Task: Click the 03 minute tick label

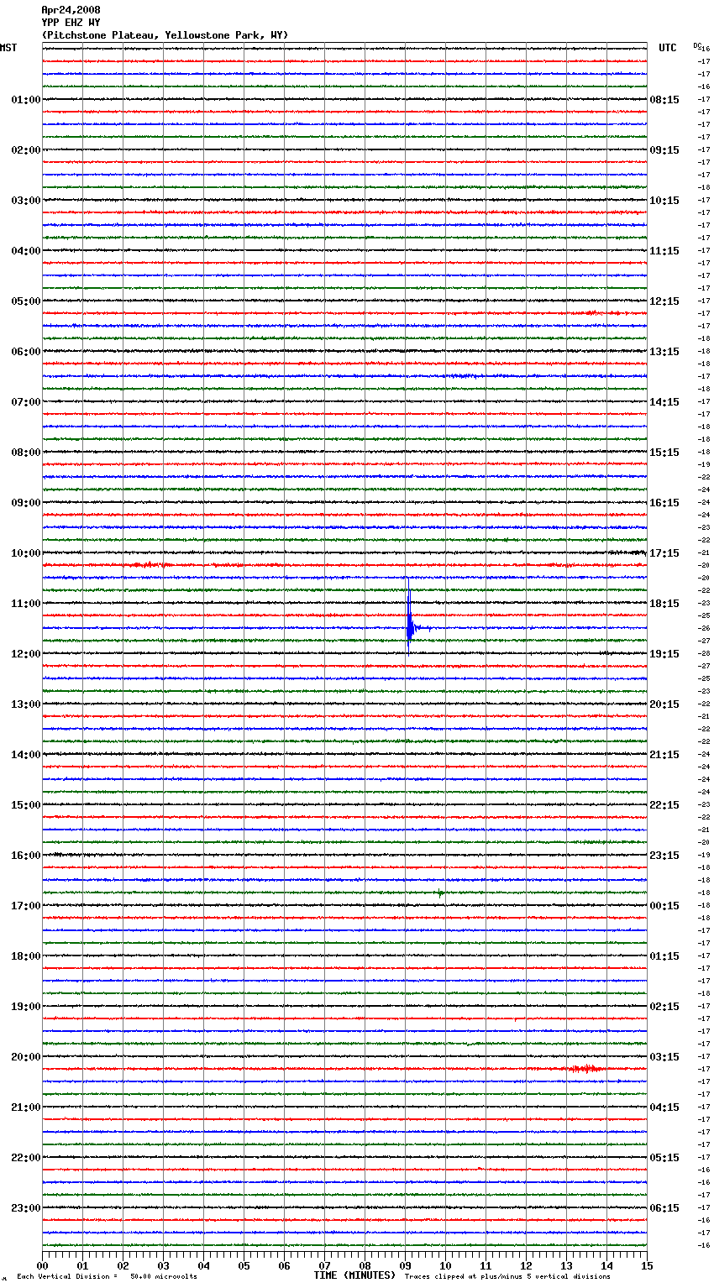Action: click(164, 1265)
